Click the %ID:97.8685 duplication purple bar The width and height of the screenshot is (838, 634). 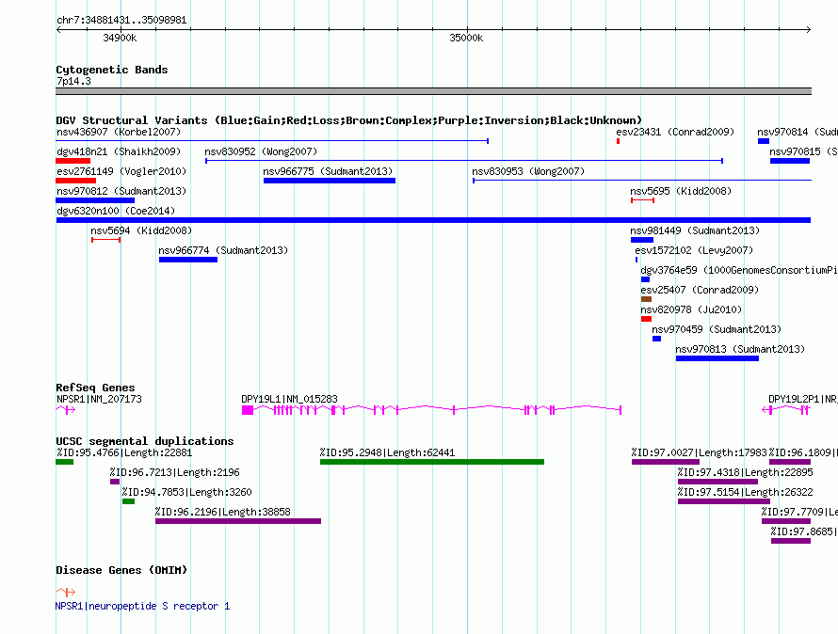(x=790, y=541)
